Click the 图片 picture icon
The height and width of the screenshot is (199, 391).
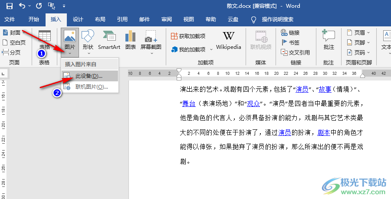click(70, 36)
